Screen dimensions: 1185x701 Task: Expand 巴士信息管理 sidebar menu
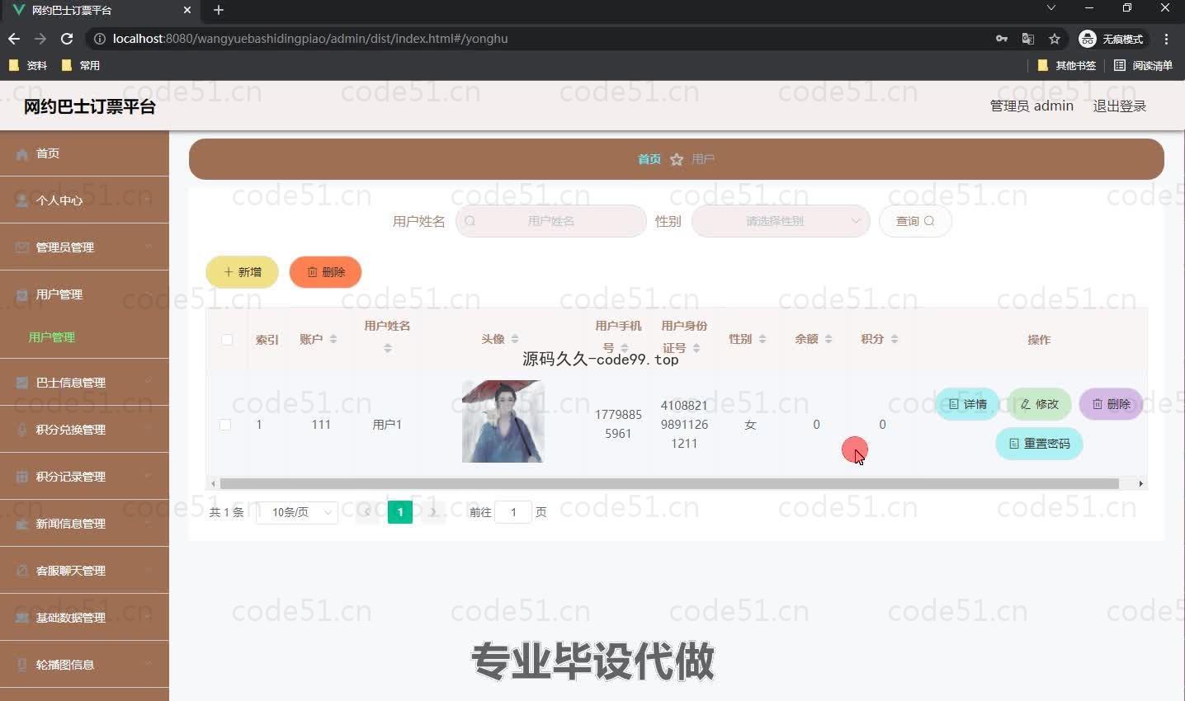84,383
